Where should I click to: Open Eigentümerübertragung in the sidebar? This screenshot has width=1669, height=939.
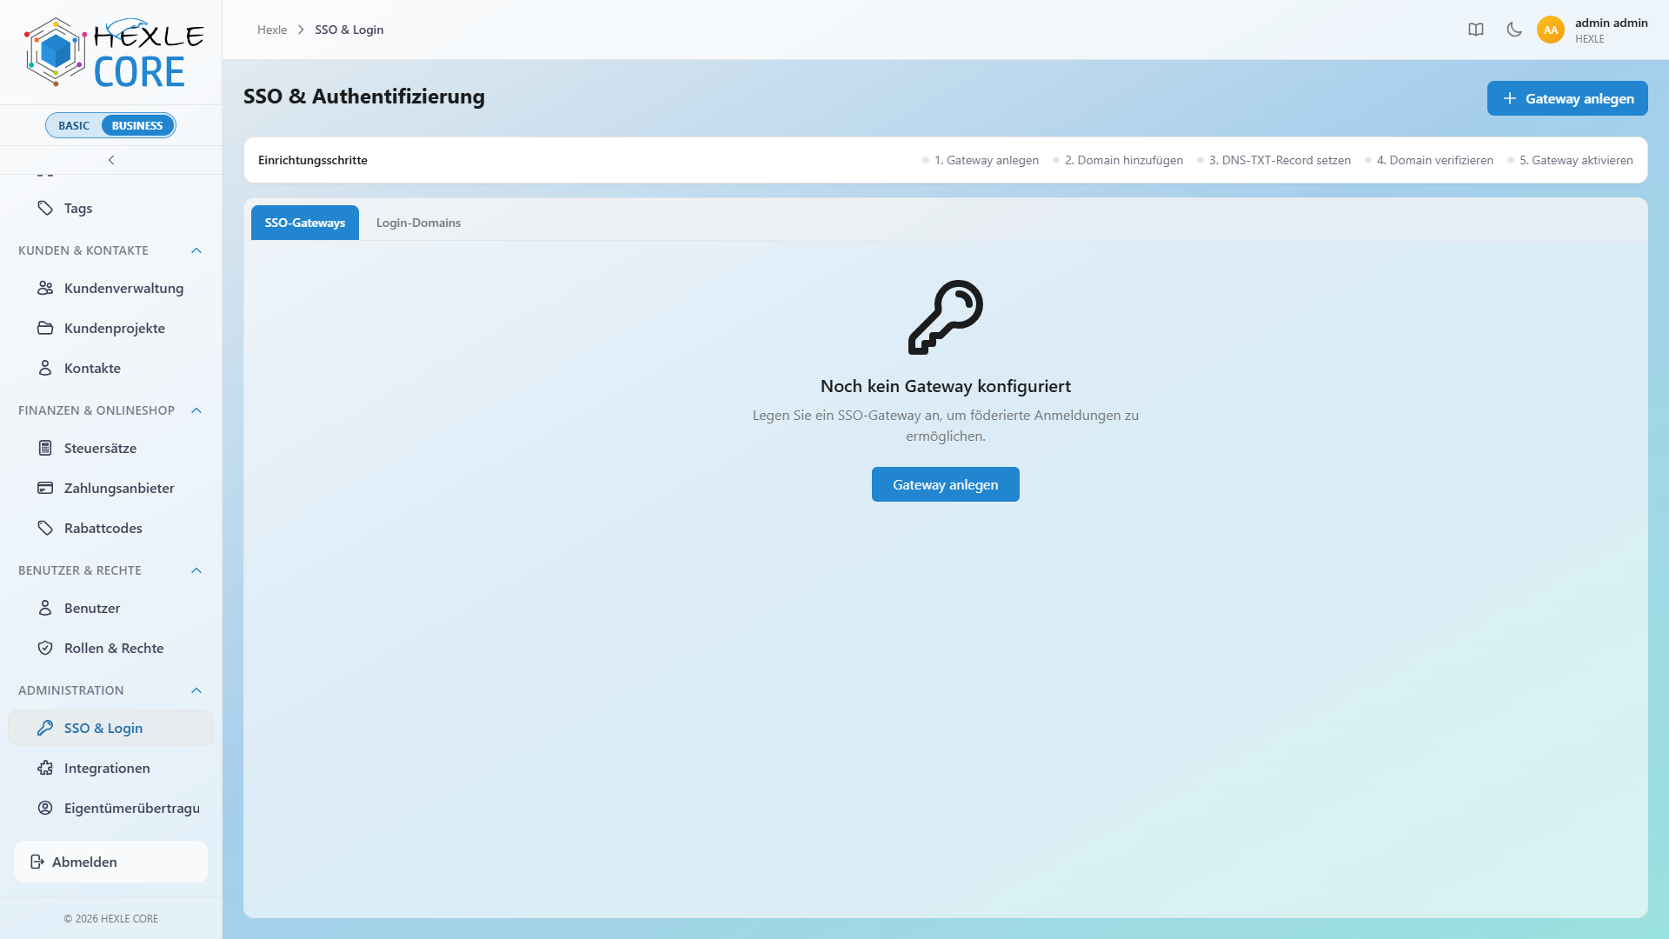click(110, 808)
